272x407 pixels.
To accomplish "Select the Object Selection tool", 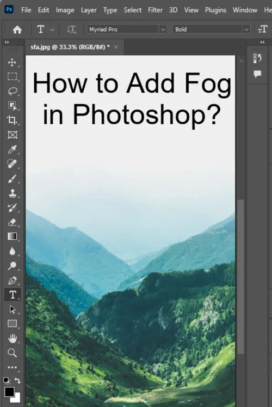I will 12,106.
